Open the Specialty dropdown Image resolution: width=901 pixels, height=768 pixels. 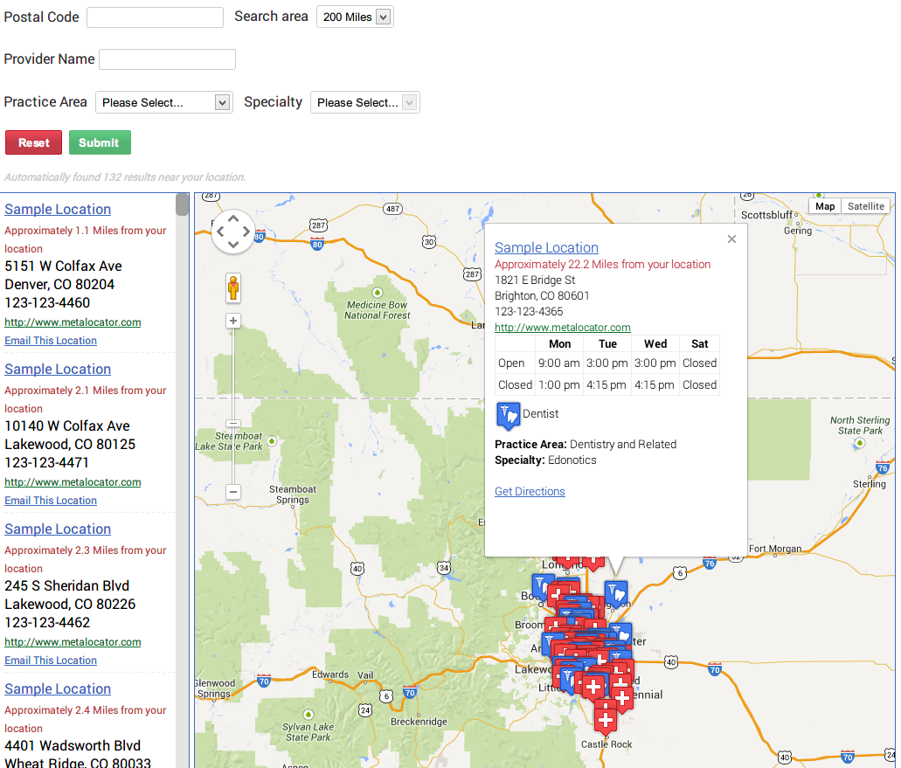coord(364,101)
